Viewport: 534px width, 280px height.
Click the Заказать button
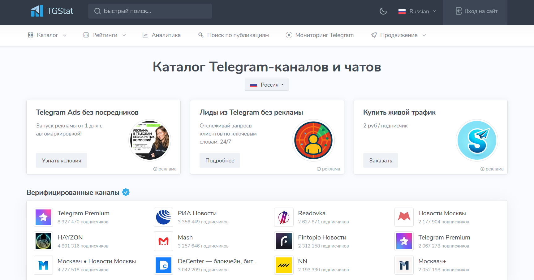click(380, 161)
